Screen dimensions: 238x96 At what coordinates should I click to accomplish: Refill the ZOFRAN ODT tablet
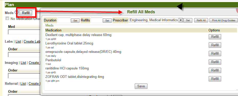coord(215,79)
